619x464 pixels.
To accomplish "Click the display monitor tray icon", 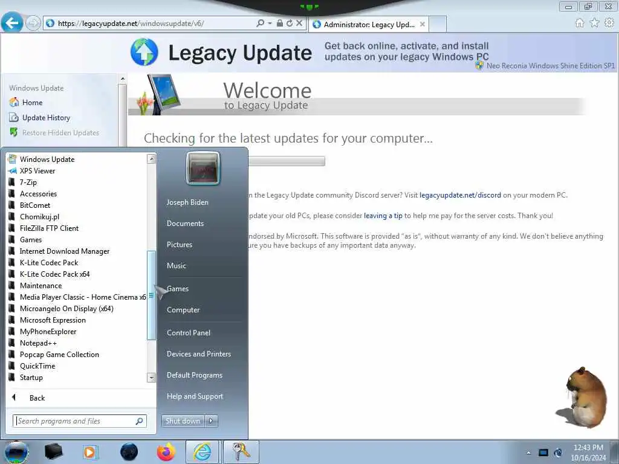I will pos(543,453).
